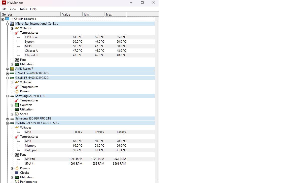The height and width of the screenshot is (183, 290).
Task: Click the Sensor column header
Action: coord(30,14)
